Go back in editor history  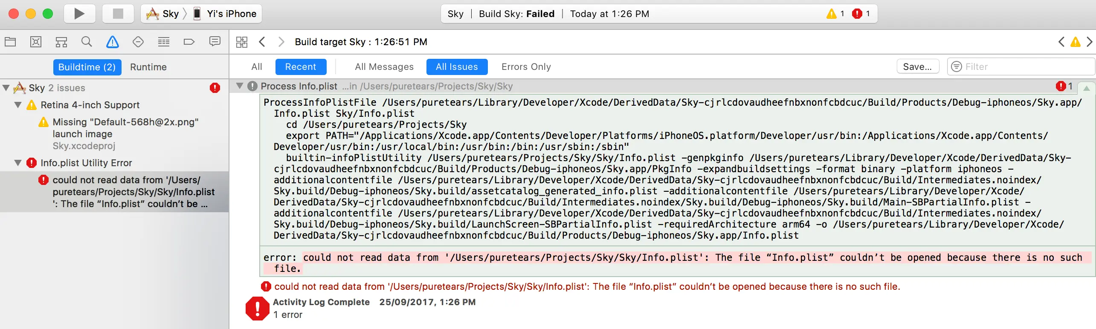tap(262, 42)
